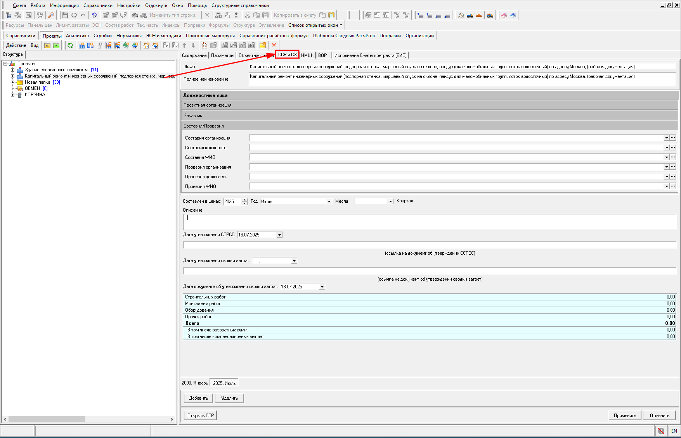Click the magnifying glass search icon
This screenshot has height=438, width=681.
click(x=51, y=15)
